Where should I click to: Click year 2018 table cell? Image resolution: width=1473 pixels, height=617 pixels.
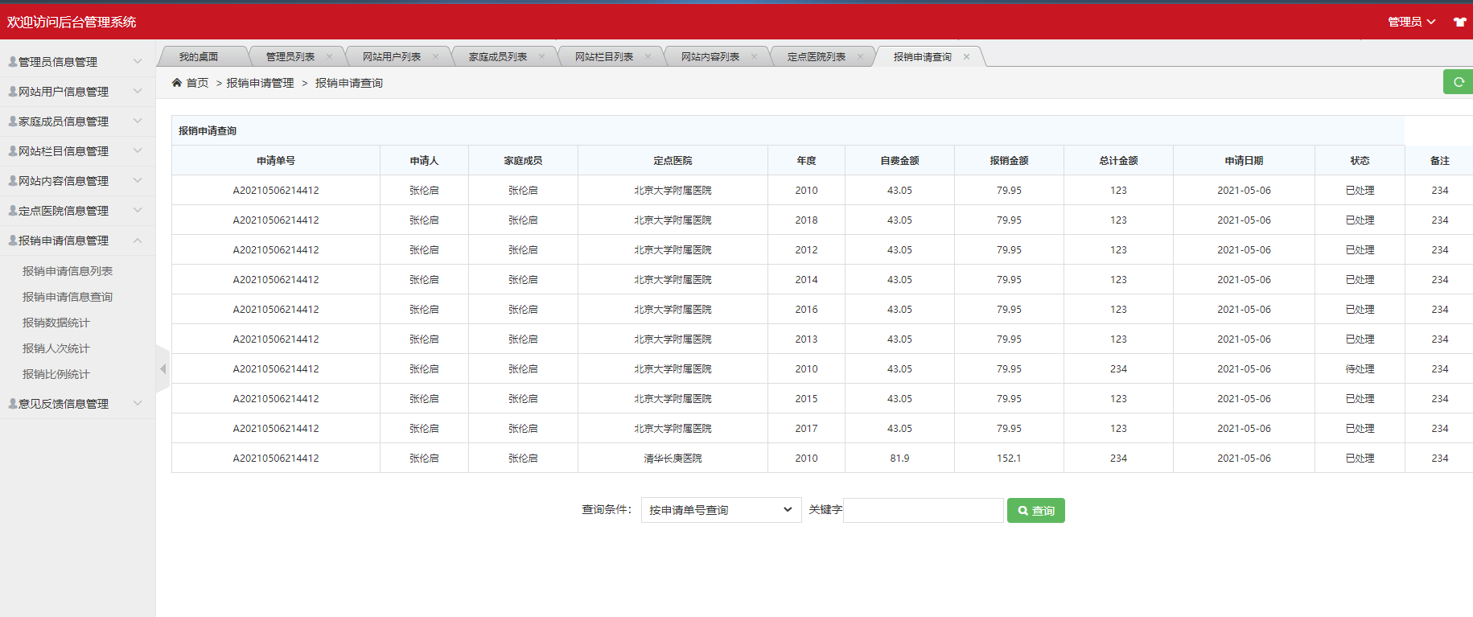click(806, 220)
